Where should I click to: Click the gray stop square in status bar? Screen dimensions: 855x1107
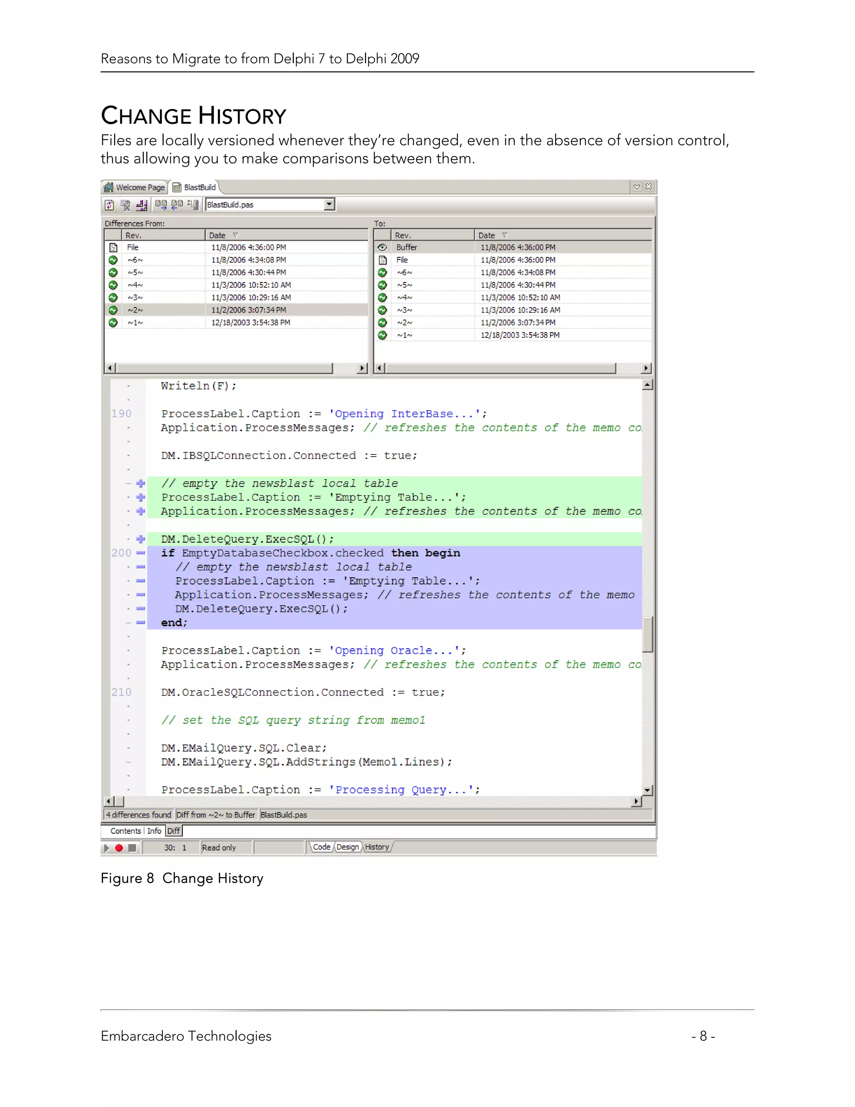click(x=132, y=848)
